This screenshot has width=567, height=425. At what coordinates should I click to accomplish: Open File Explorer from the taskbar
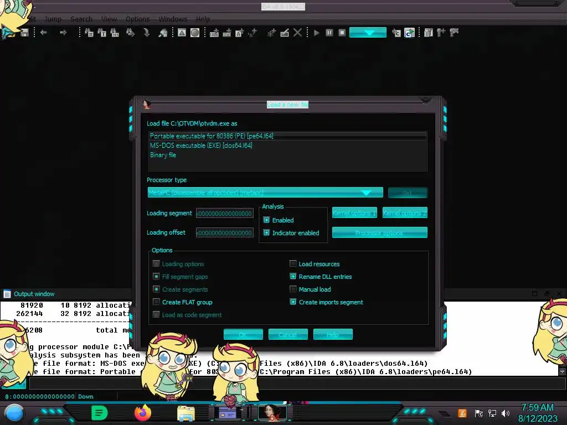[x=186, y=413]
